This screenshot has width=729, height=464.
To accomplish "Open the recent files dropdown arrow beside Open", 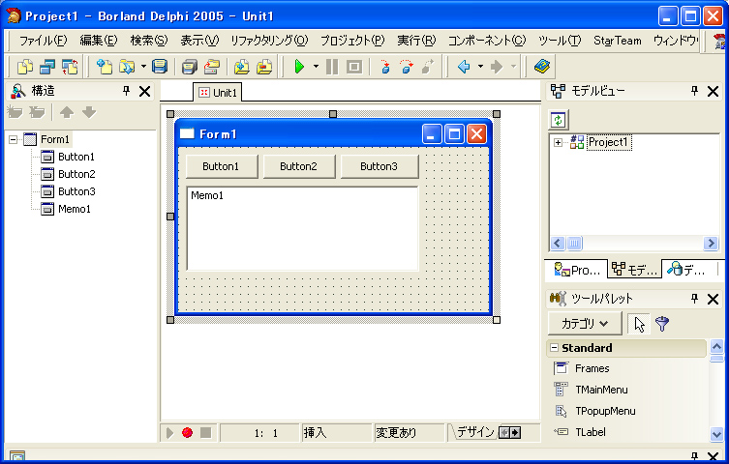I will (143, 67).
